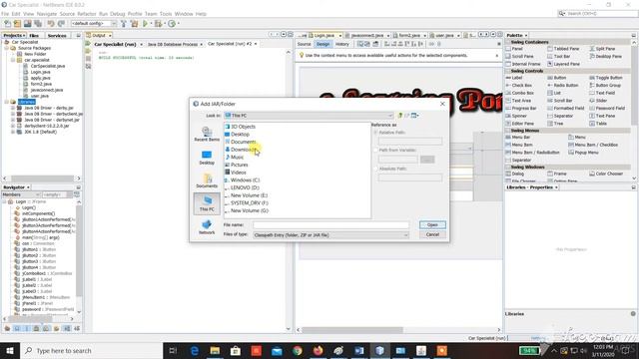Open Google Chrome from taskbar

point(298,350)
